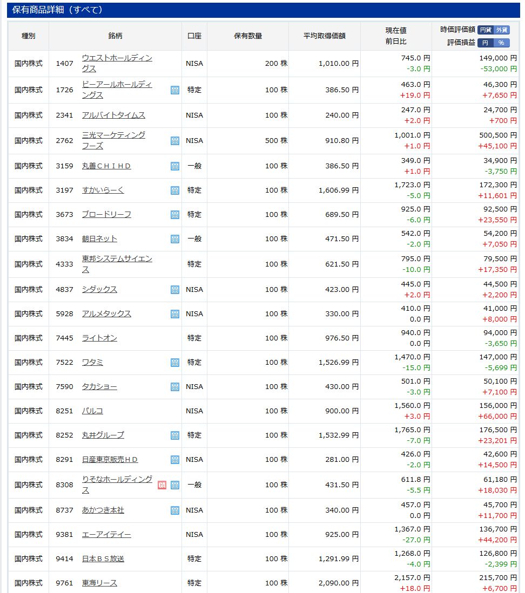Select loss value -53,000 円
This screenshot has width=525, height=593.
click(x=499, y=69)
